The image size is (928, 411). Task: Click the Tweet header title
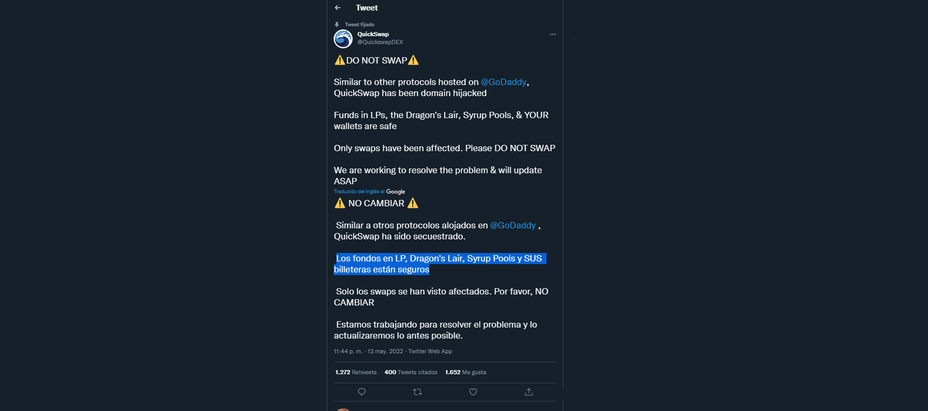[x=367, y=8]
